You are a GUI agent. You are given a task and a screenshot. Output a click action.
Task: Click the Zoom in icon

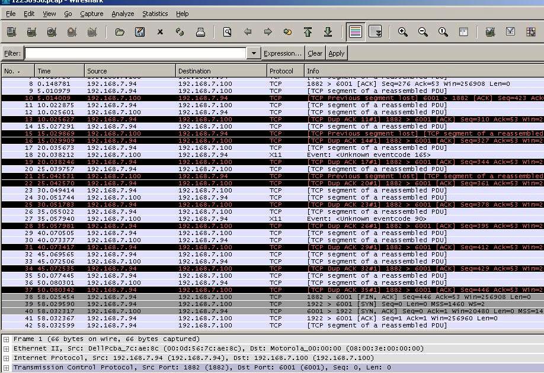coord(403,32)
